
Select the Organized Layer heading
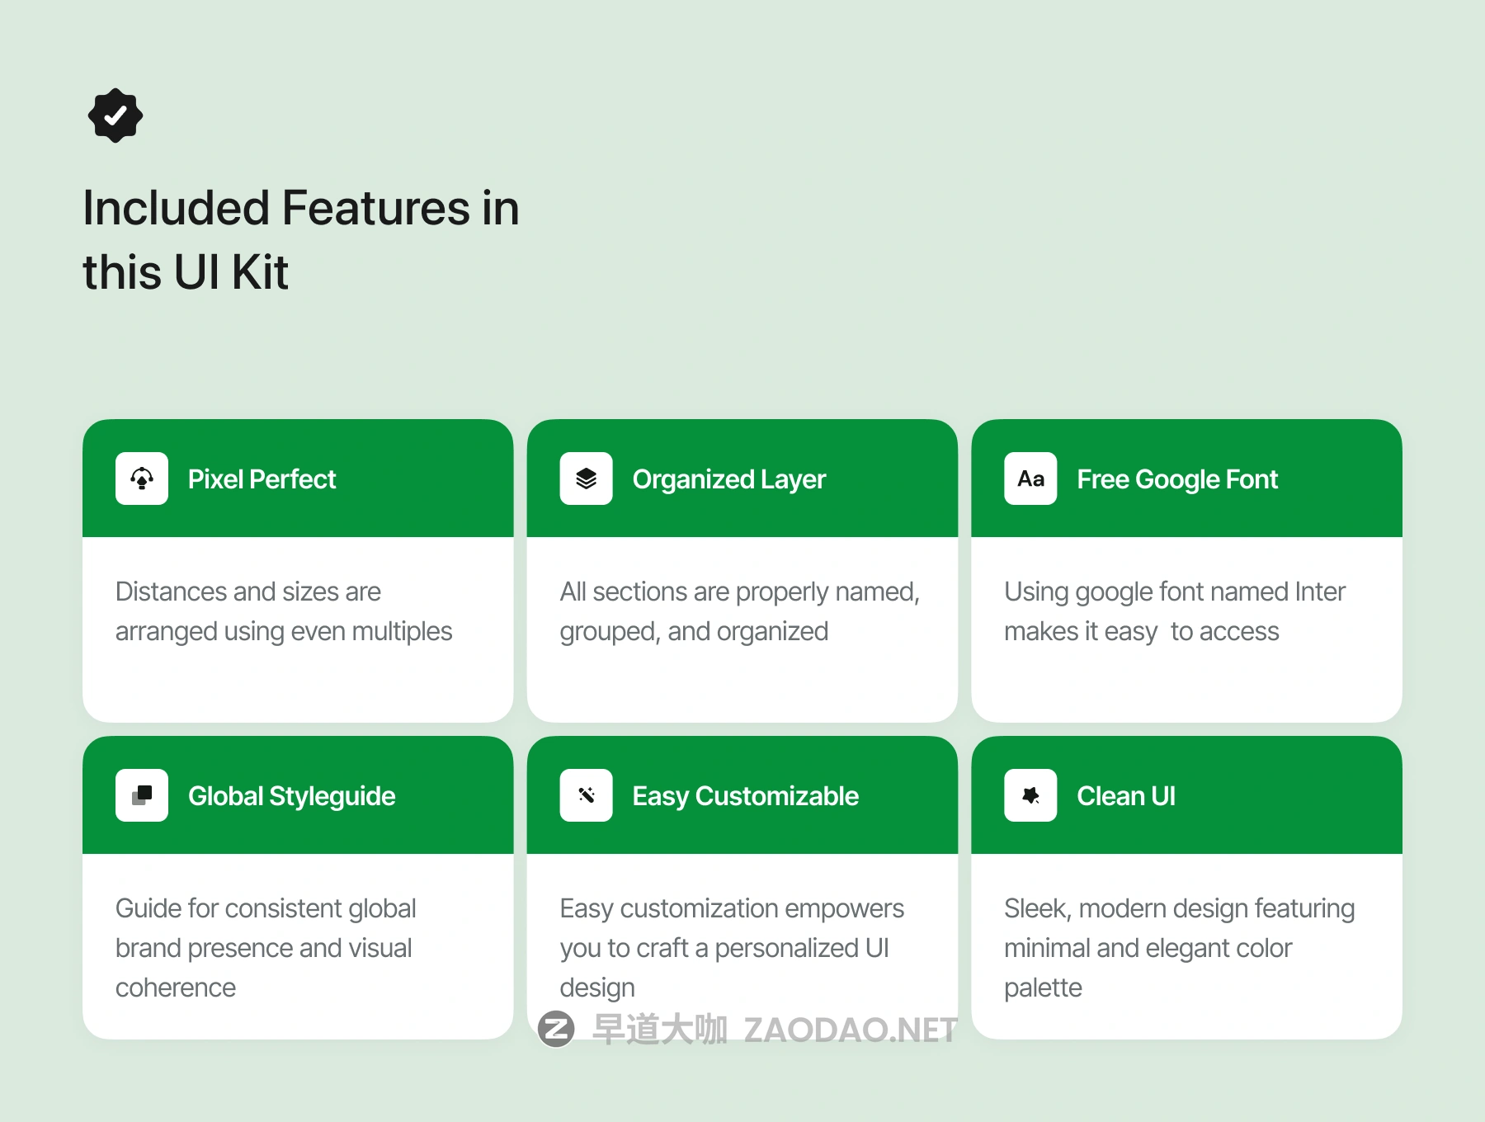click(728, 479)
